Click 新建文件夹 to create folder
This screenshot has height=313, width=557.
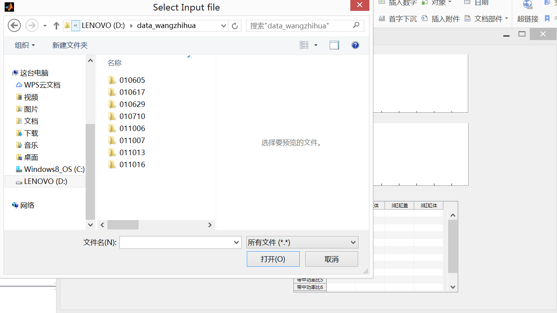pos(70,45)
